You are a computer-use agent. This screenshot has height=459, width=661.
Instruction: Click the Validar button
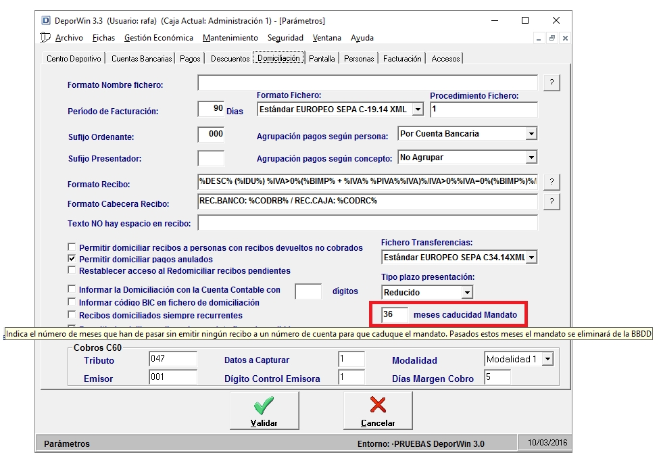264,410
